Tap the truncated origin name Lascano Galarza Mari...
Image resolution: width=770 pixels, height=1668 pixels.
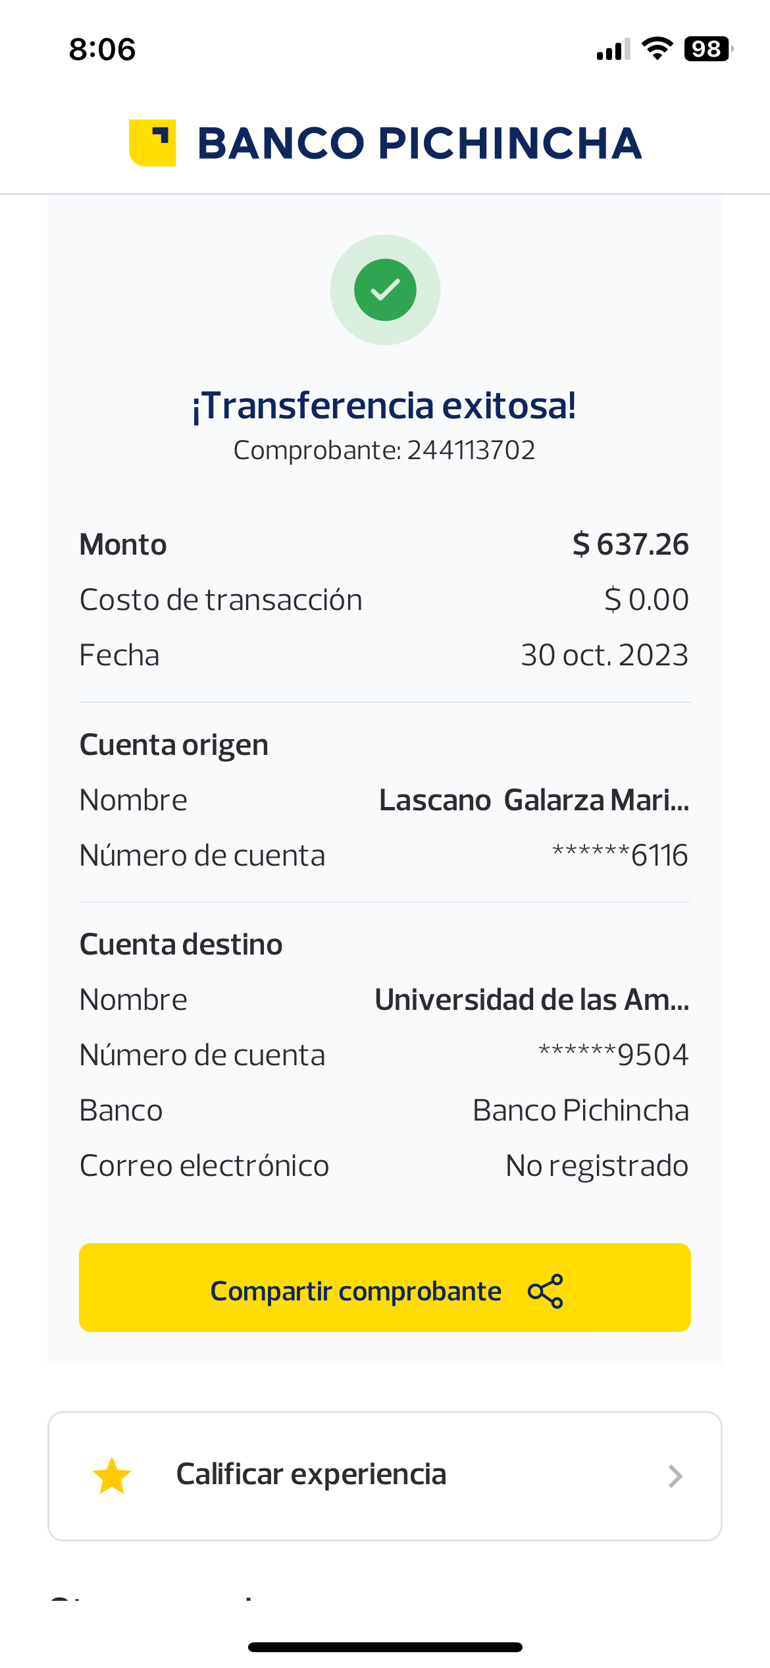point(534,800)
